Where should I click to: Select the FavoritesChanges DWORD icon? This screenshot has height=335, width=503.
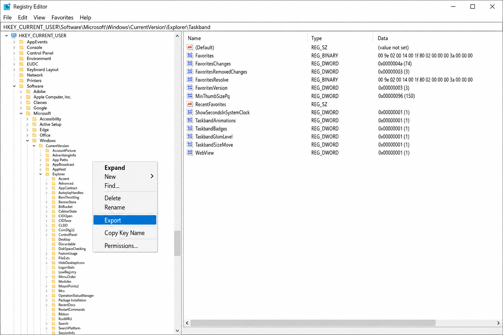(190, 63)
